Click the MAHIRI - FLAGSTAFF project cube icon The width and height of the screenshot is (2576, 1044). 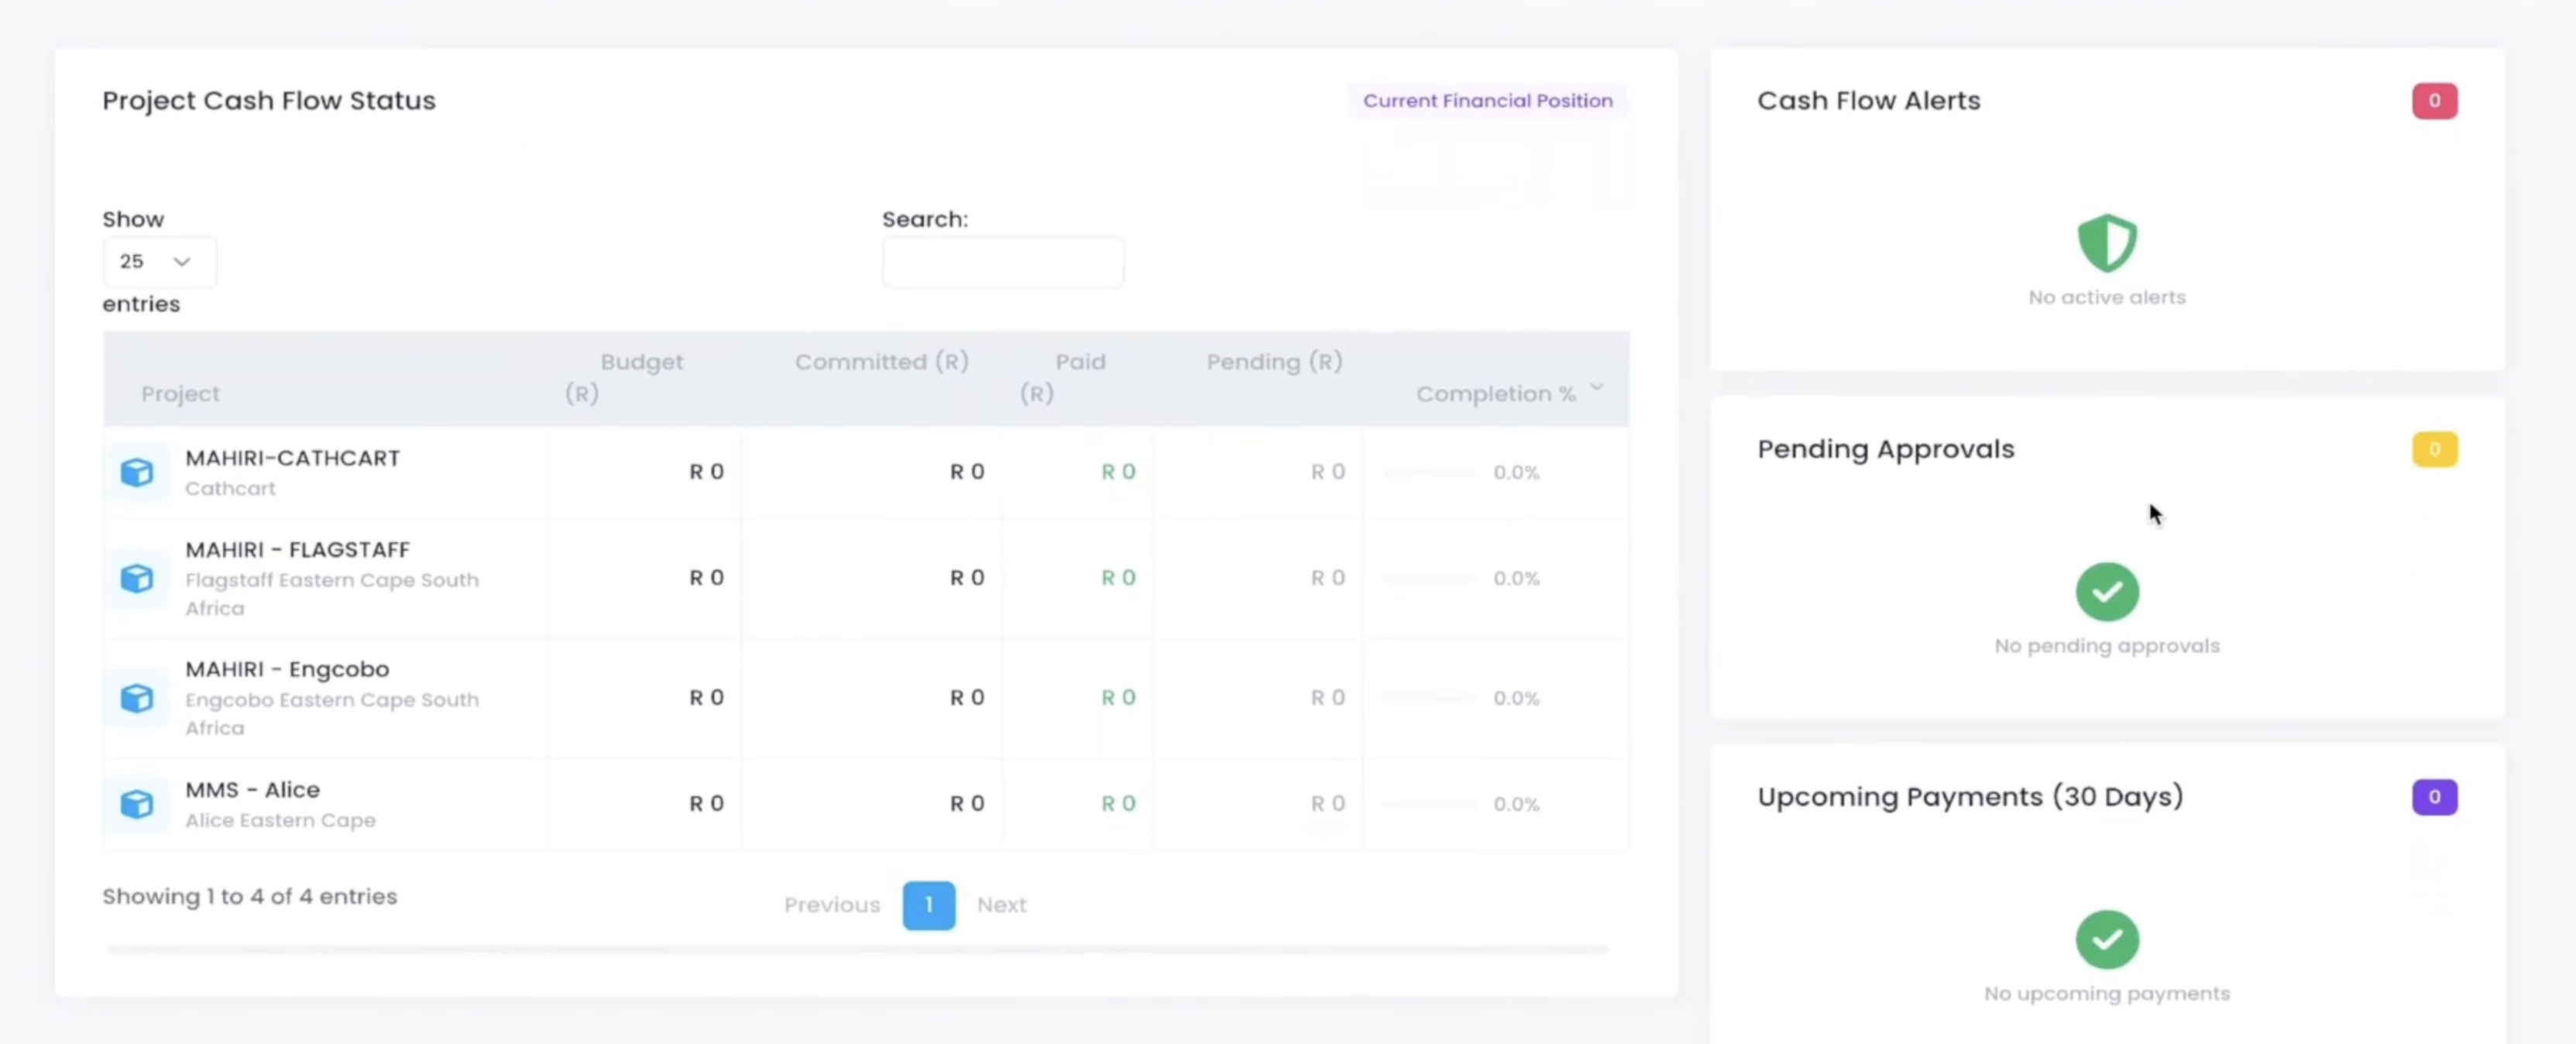137,578
